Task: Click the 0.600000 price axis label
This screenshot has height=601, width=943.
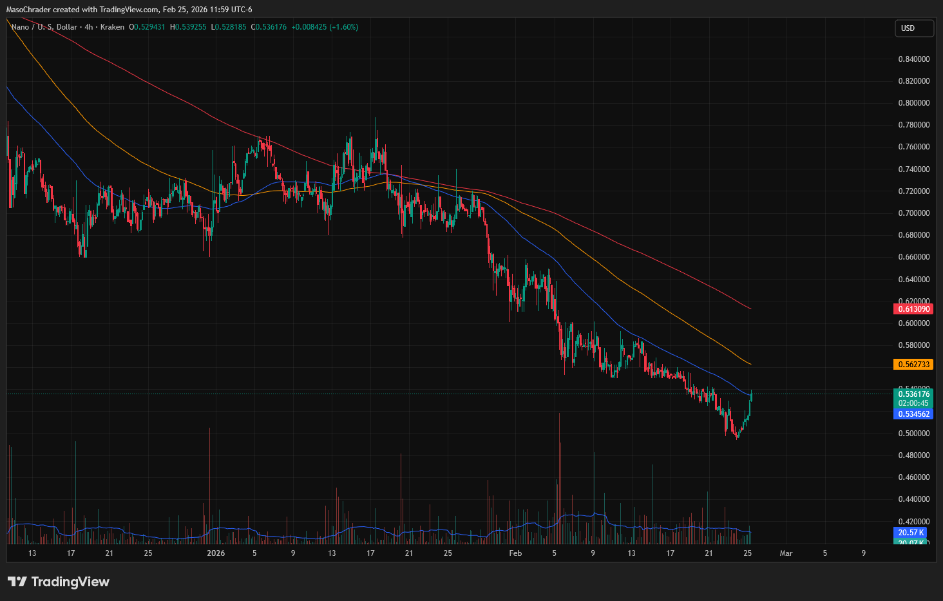Action: click(x=914, y=323)
